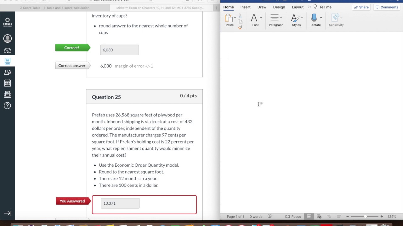Open the Canvas Account avatar icon
This screenshot has width=403, height=226.
click(8, 38)
